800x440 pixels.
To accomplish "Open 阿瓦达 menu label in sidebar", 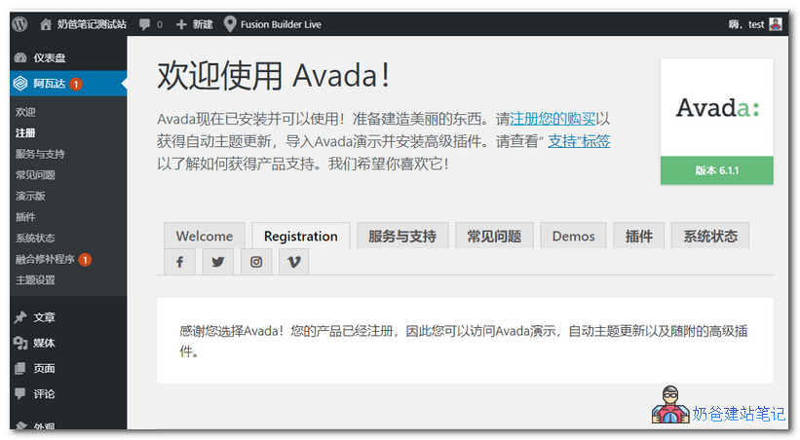I will coord(50,83).
